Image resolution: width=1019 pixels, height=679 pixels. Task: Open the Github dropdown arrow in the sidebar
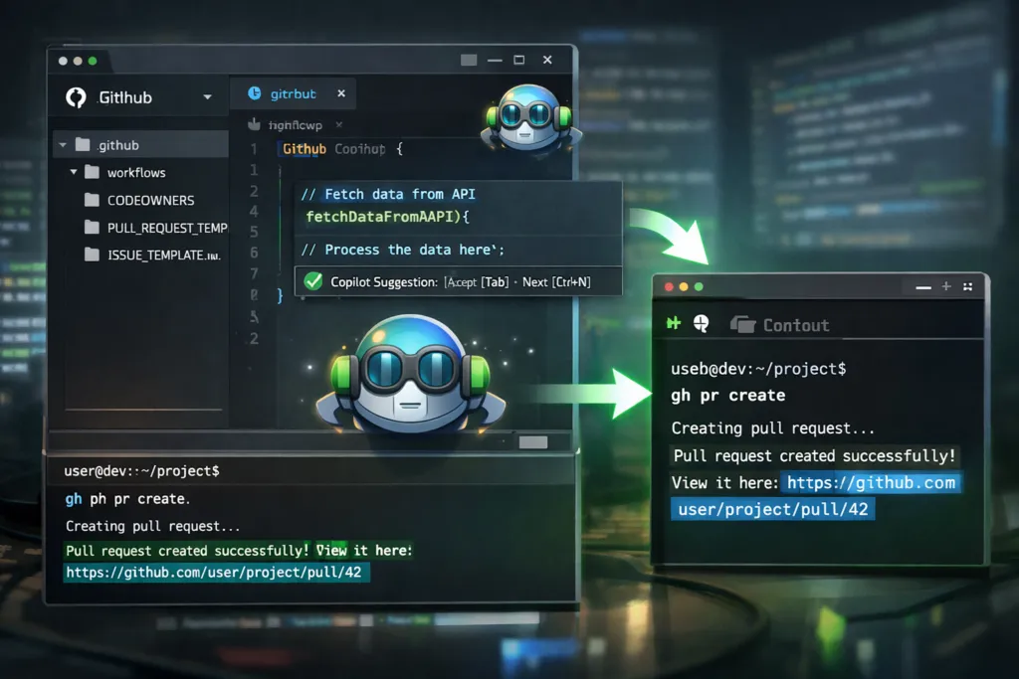pos(207,97)
